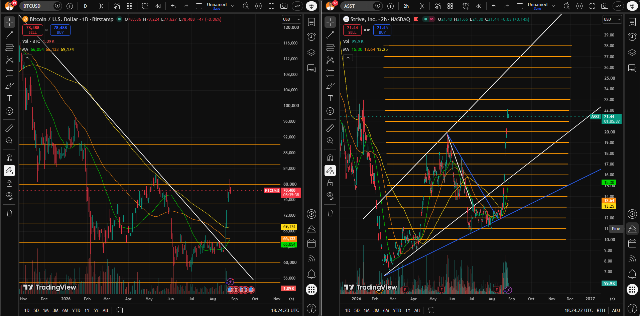Undo last action in ASST window
This screenshot has height=316, width=640.
pyautogui.click(x=494, y=6)
